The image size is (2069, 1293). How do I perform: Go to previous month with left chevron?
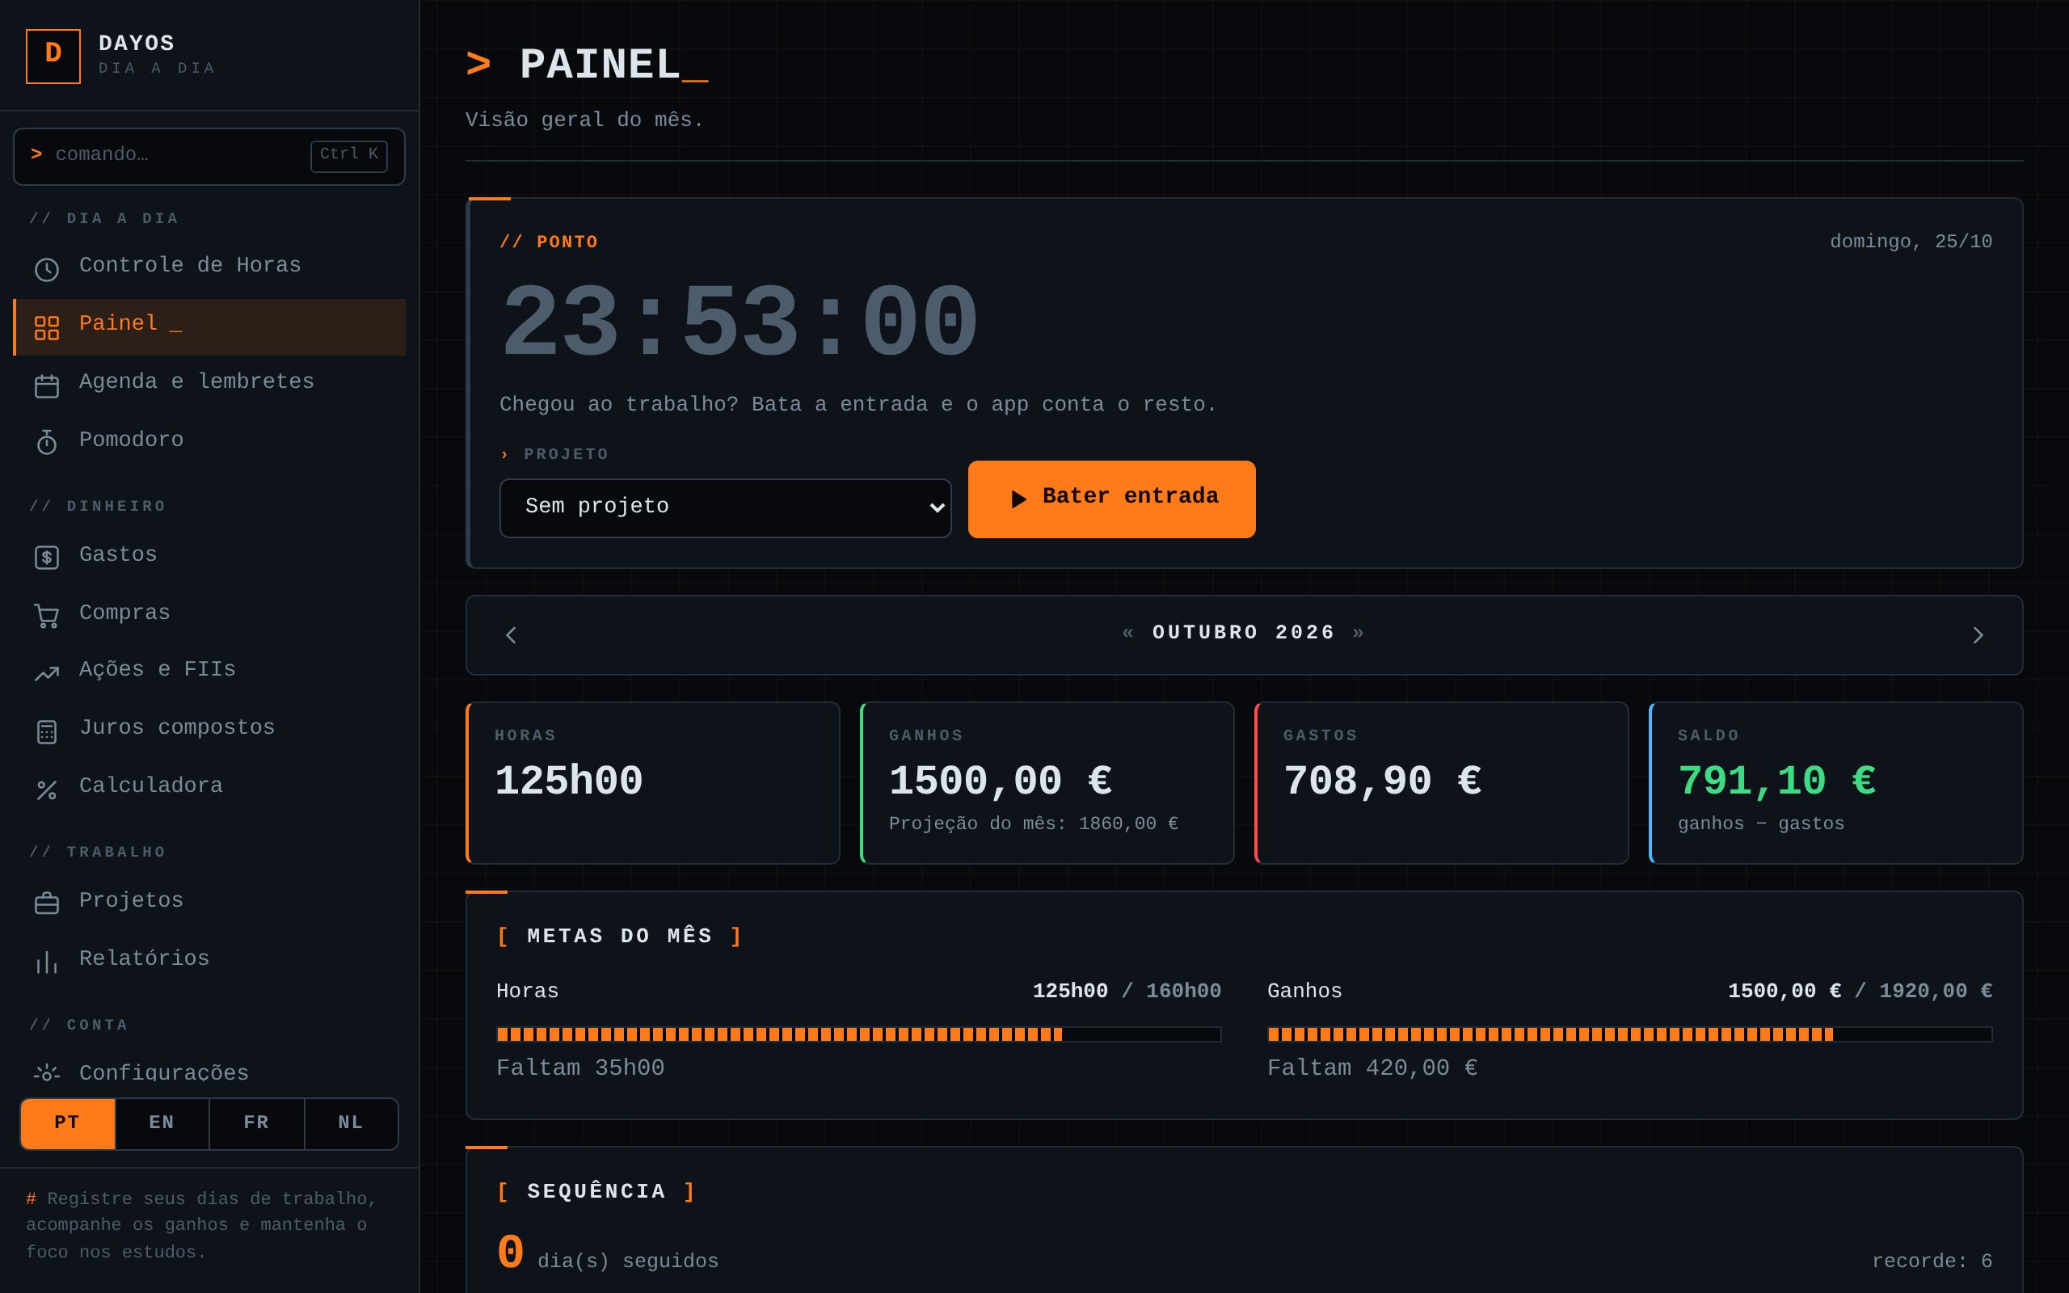512,635
